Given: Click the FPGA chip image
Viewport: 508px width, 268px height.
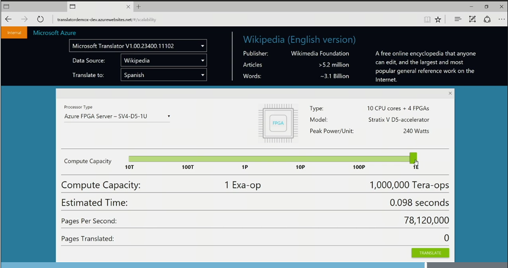Looking at the screenshot, I should [278, 123].
